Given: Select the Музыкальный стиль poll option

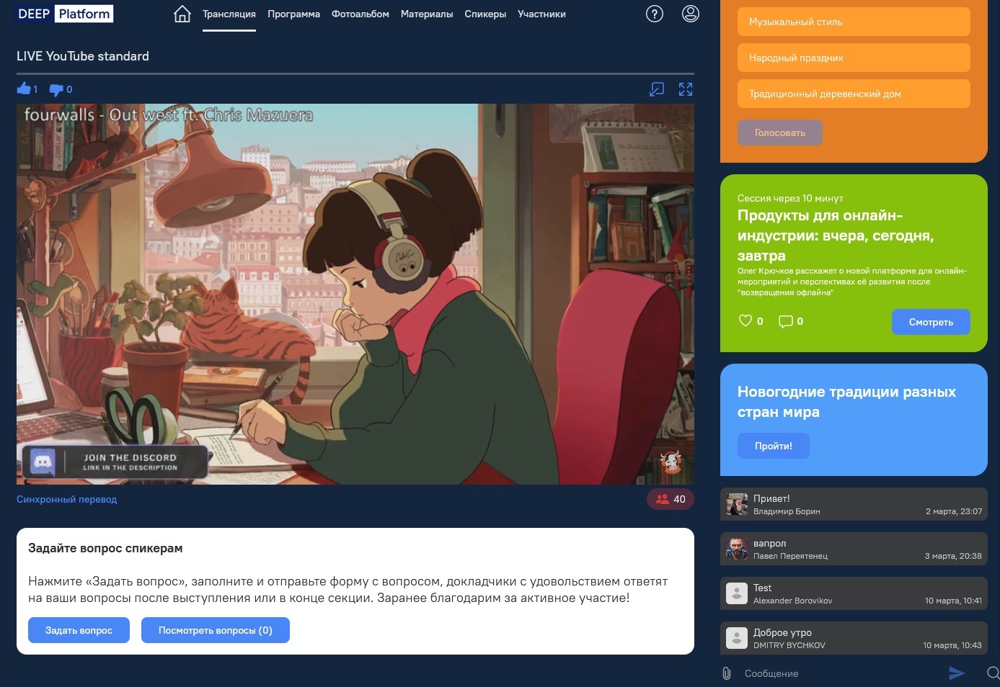Looking at the screenshot, I should click(854, 22).
